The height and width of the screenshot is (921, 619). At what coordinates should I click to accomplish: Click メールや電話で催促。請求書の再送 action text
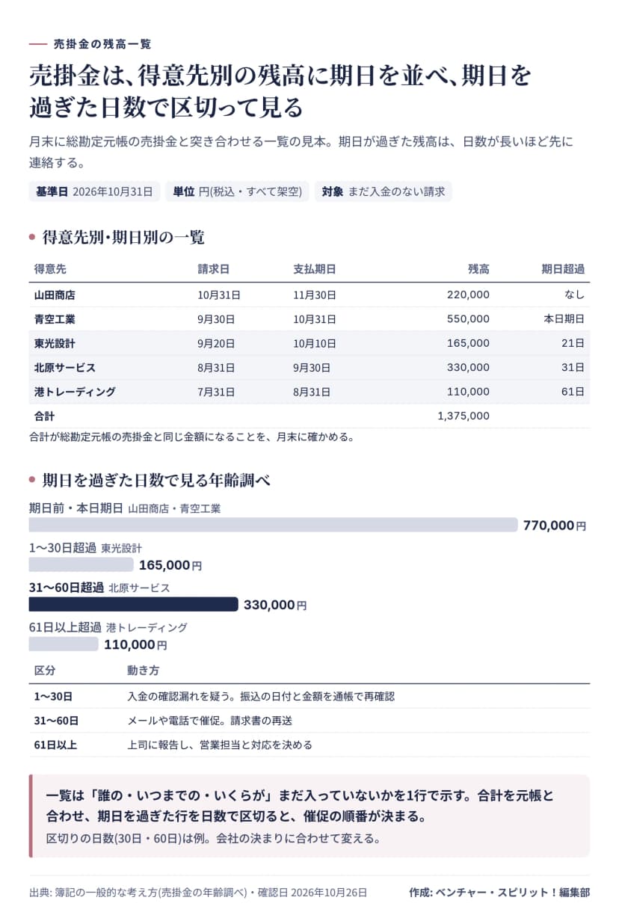[210, 721]
